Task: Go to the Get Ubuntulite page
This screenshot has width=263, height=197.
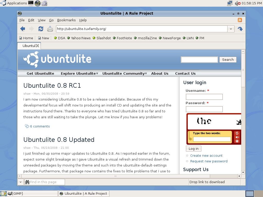Action: tap(40, 74)
